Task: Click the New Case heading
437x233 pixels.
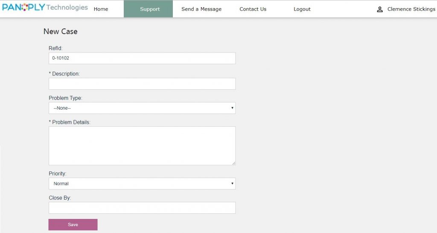Action: tap(61, 32)
